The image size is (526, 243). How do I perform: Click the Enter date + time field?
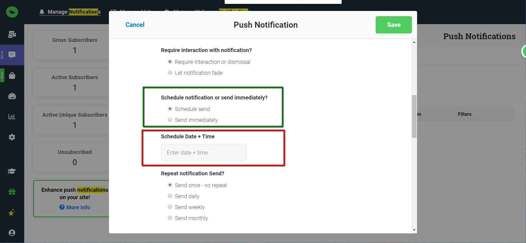[204, 153]
